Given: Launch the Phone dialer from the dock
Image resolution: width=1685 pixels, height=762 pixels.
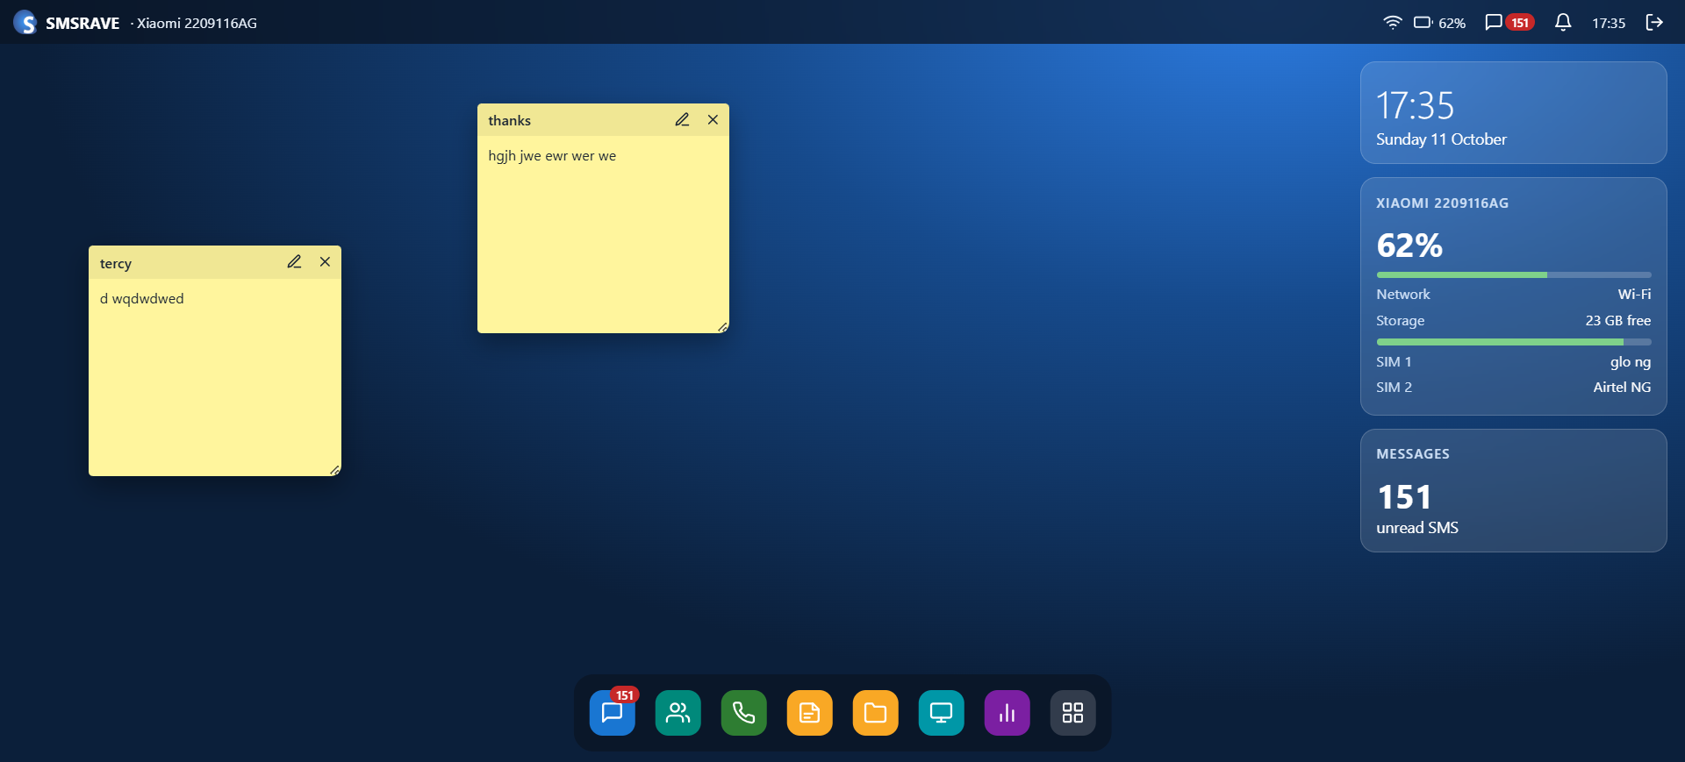Looking at the screenshot, I should 744,713.
